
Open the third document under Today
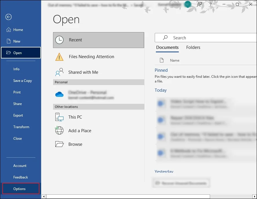pyautogui.click(x=206, y=137)
